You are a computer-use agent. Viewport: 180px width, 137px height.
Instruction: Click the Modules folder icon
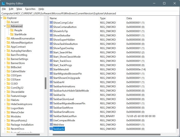(x=8, y=116)
